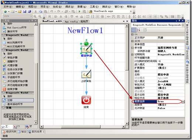Open the UserSearch.aspx combo box

(131, 11)
